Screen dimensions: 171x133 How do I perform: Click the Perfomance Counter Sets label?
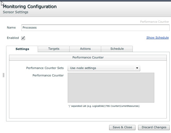pyautogui.click(x=45, y=68)
